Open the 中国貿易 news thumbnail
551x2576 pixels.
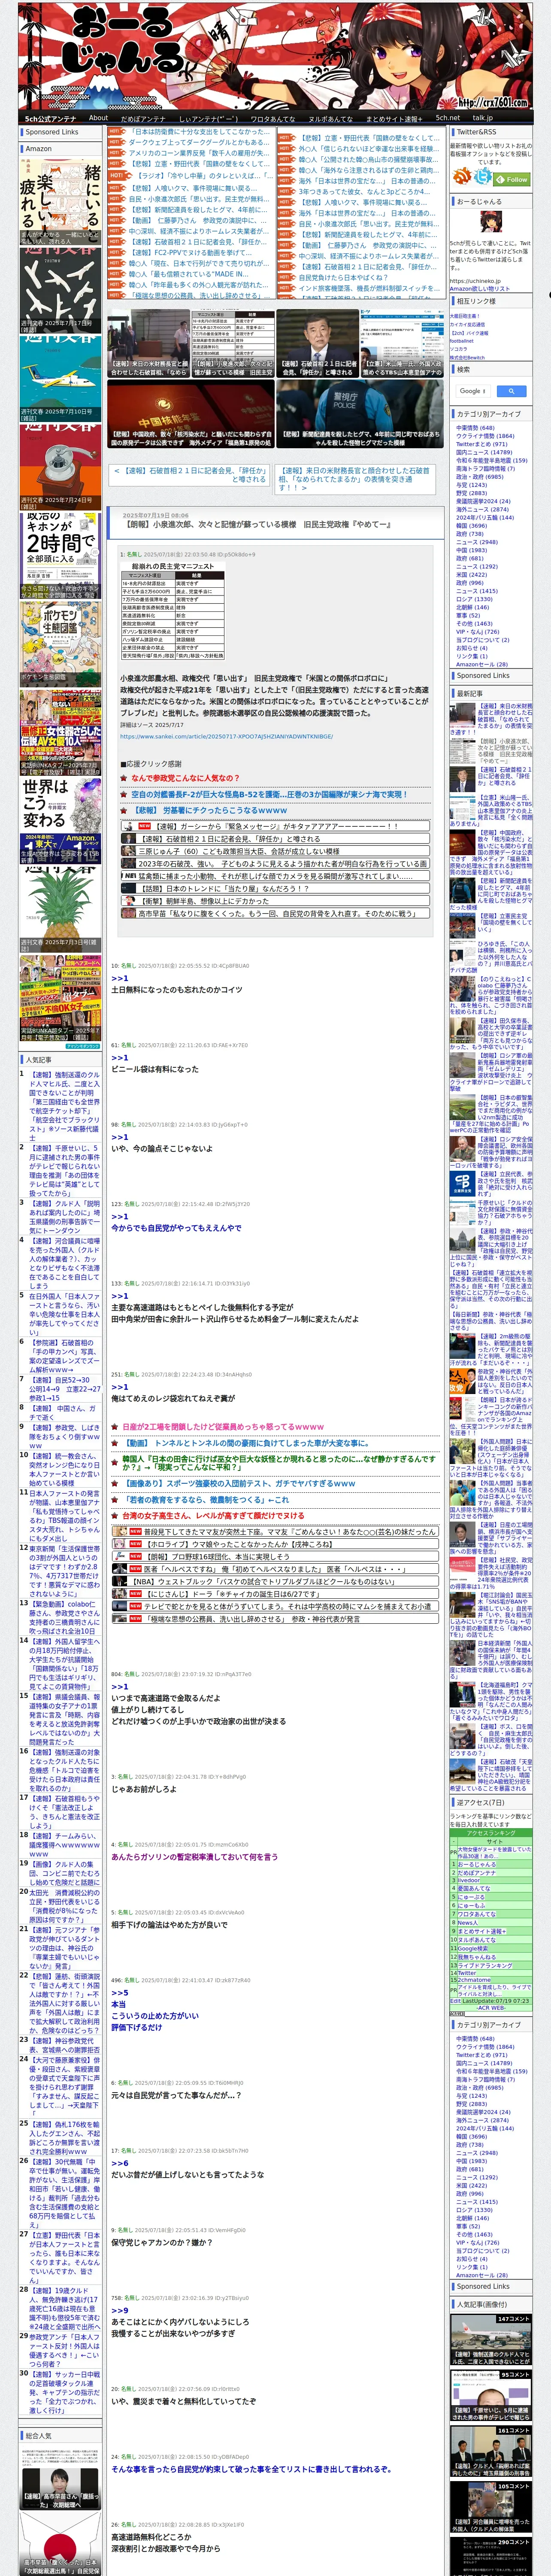pyautogui.click(x=190, y=413)
